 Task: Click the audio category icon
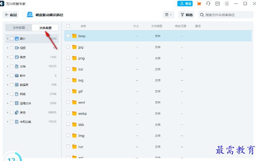pyautogui.click(x=17, y=57)
